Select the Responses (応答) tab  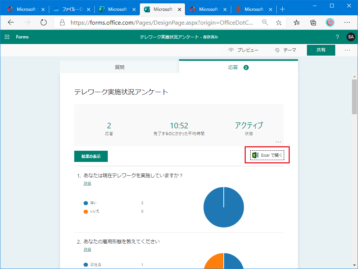click(238, 67)
